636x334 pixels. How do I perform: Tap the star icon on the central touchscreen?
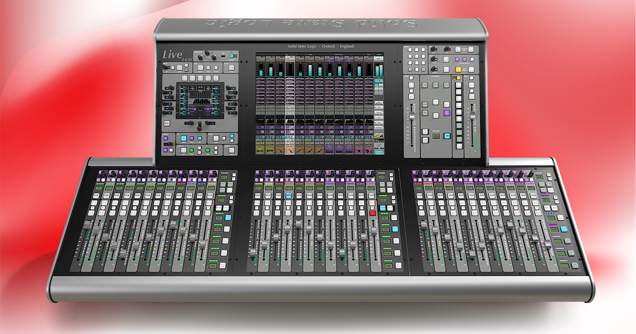(x=359, y=151)
